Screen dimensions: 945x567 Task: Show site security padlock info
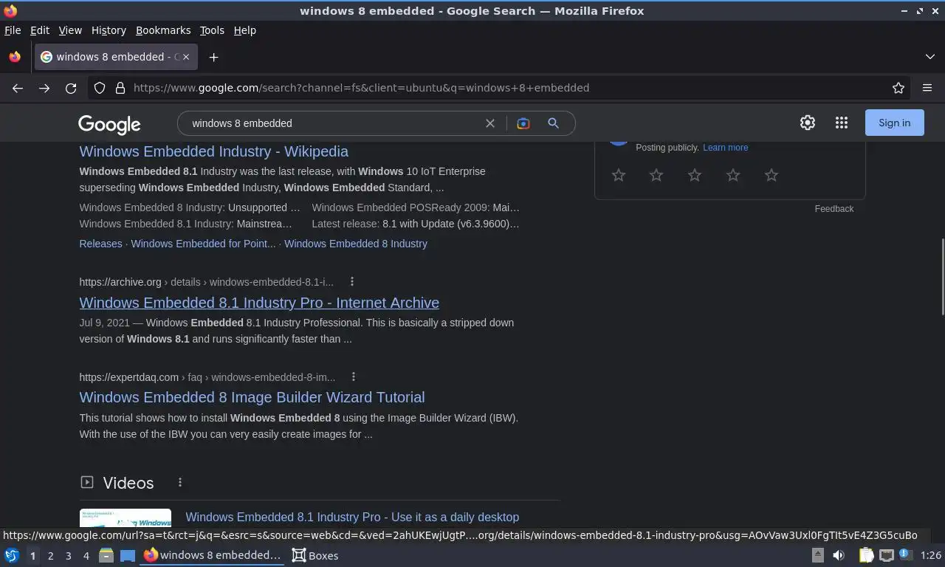click(120, 88)
